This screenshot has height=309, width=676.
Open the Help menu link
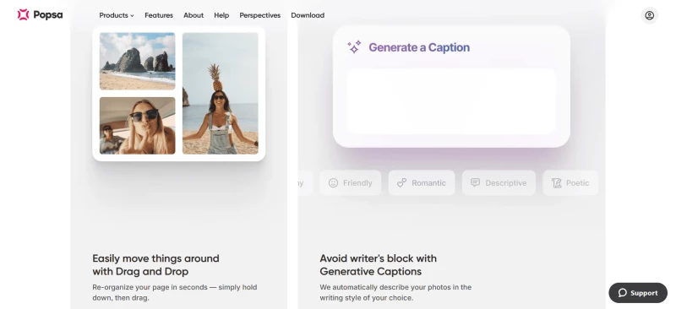[221, 15]
